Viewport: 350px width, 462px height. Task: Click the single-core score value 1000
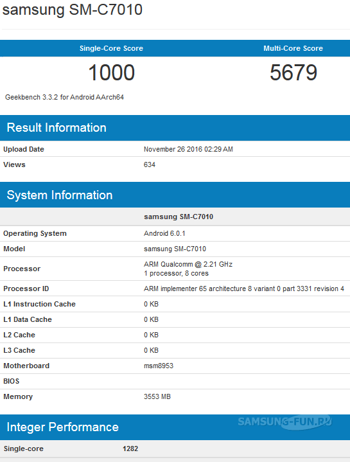(112, 73)
